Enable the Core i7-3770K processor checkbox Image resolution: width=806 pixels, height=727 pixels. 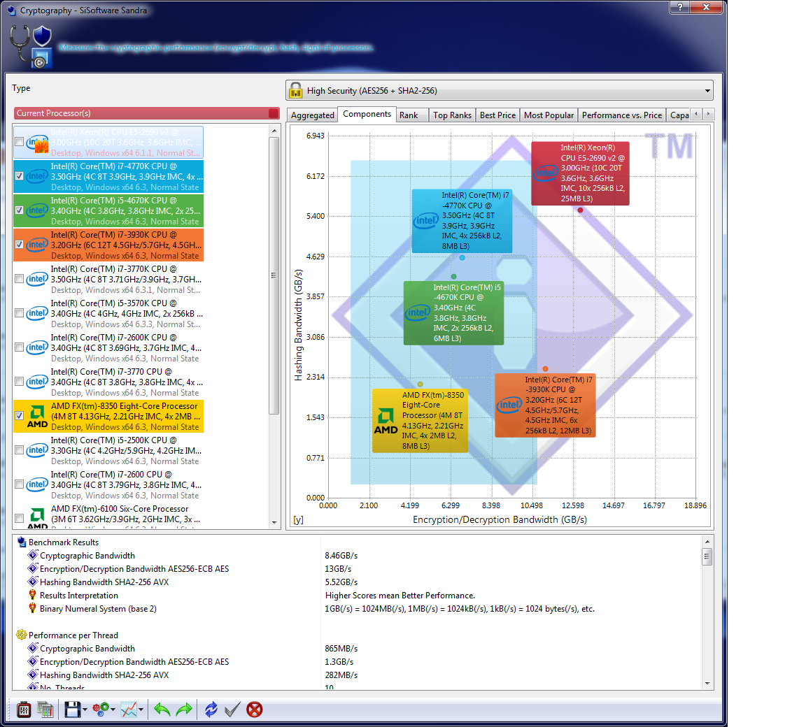[x=19, y=279]
